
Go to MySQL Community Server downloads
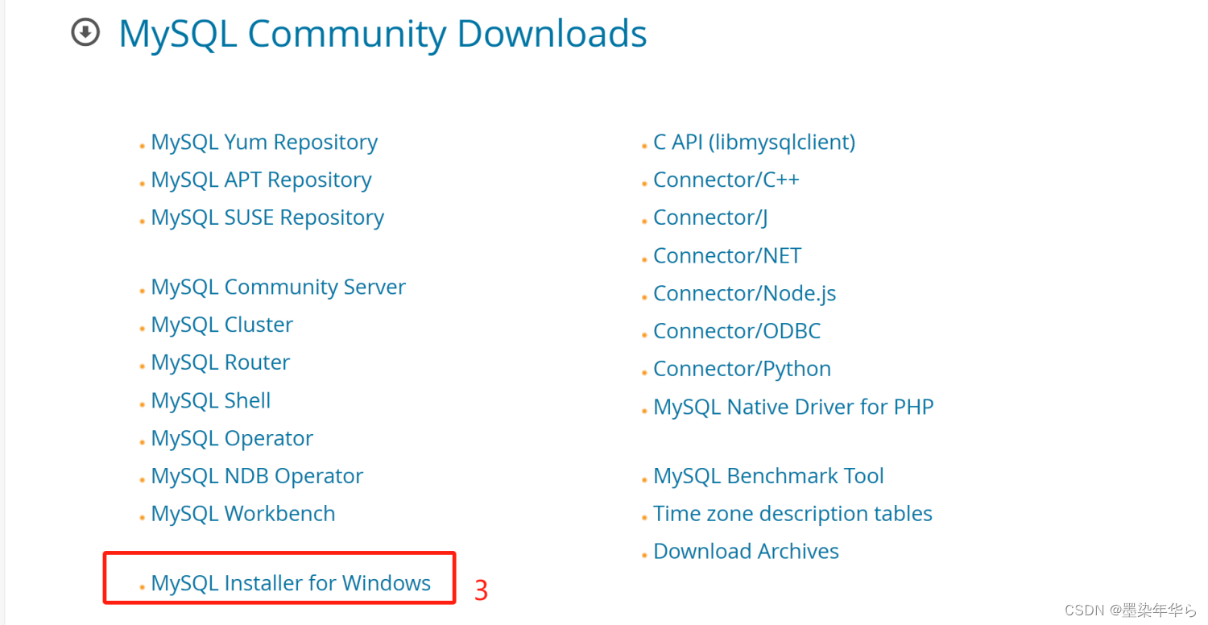(278, 288)
